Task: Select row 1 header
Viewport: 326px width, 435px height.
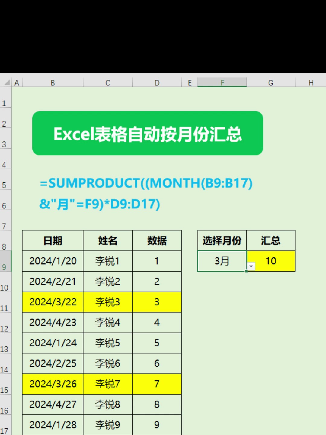Action: 5,98
